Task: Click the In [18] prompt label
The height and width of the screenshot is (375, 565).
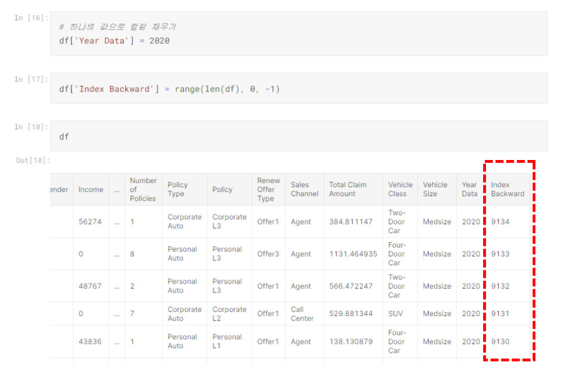Action: 31,127
